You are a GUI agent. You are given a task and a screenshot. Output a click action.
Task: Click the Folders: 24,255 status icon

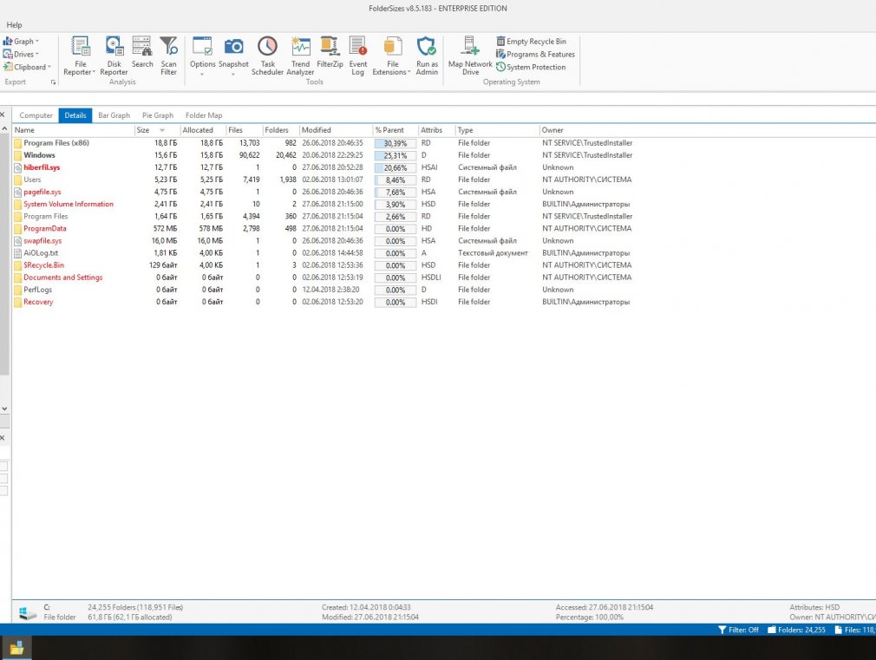[772, 630]
